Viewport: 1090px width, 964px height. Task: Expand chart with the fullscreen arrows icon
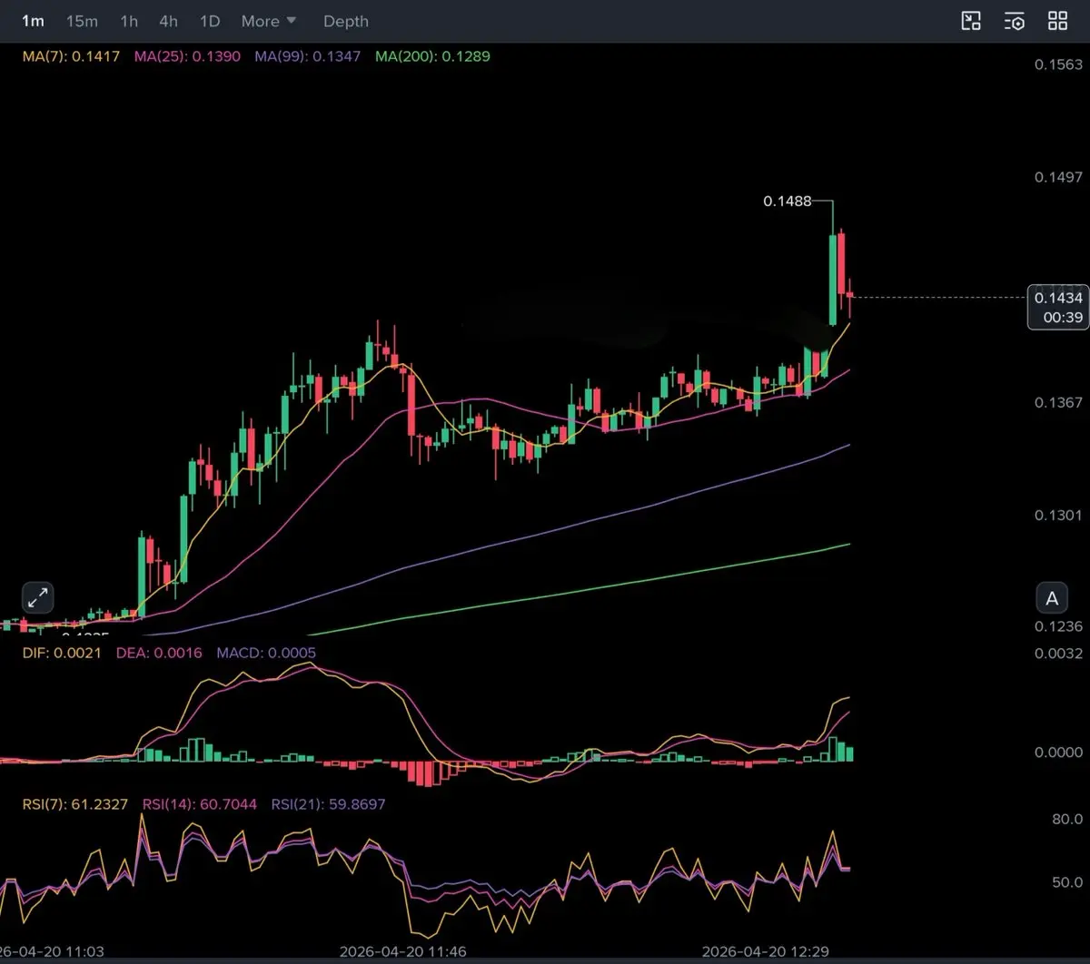click(x=38, y=597)
